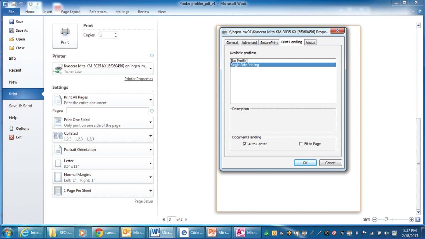Open Chrome window from taskbar
Viewport: 425px width, 239px height.
pyautogui.click(x=105, y=233)
